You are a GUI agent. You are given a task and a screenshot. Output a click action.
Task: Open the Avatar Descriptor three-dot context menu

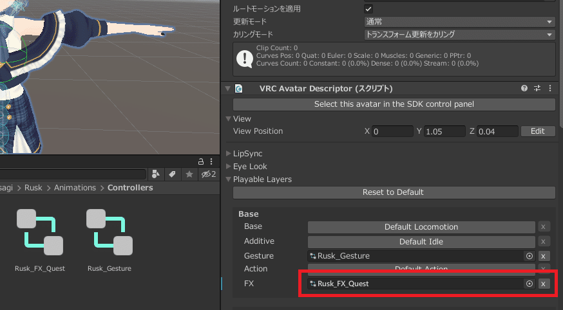coord(550,88)
